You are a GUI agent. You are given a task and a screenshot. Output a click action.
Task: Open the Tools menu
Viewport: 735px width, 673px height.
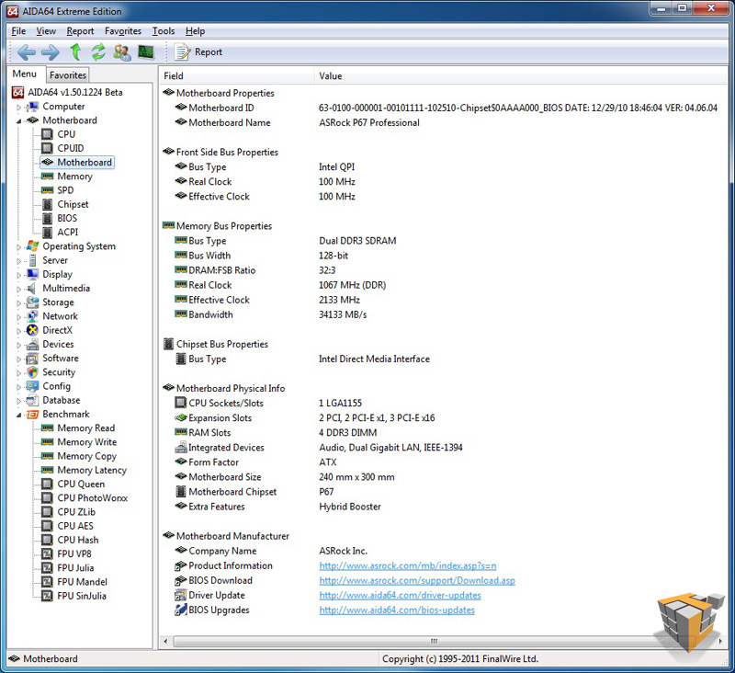164,31
